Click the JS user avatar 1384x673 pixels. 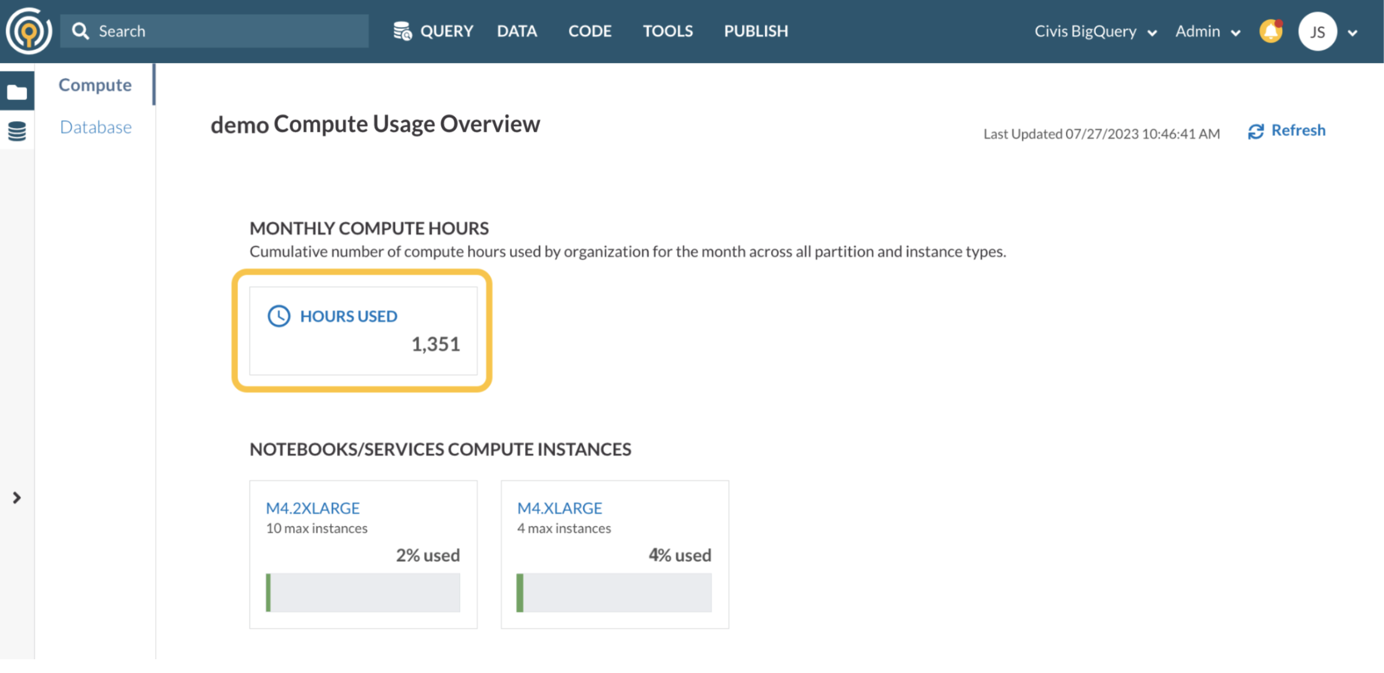[1317, 31]
